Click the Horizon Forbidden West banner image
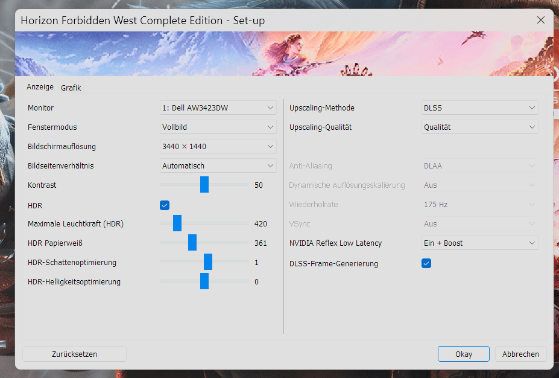Viewport: 559px width, 378px height. pyautogui.click(x=284, y=54)
